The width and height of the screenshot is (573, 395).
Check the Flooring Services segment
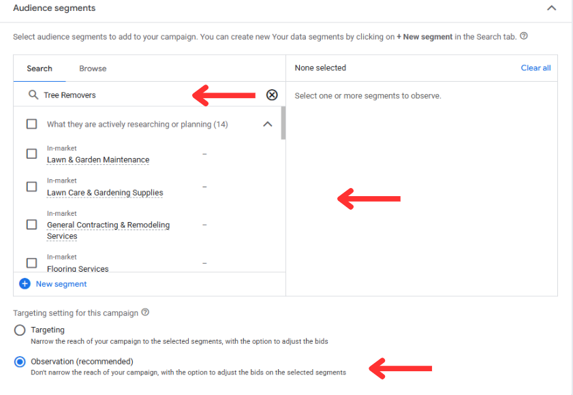click(31, 263)
